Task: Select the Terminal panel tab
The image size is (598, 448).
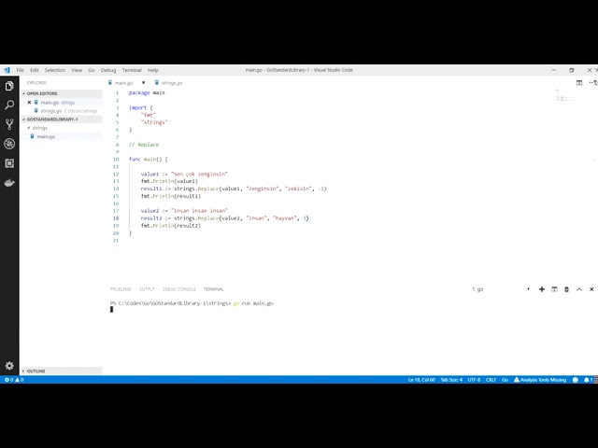Action: pyautogui.click(x=214, y=289)
